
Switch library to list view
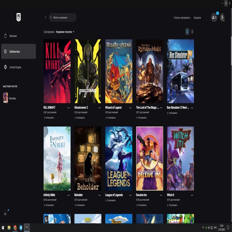(x=192, y=32)
